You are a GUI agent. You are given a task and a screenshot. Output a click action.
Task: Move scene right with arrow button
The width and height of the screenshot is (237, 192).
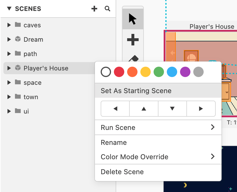[201, 109]
